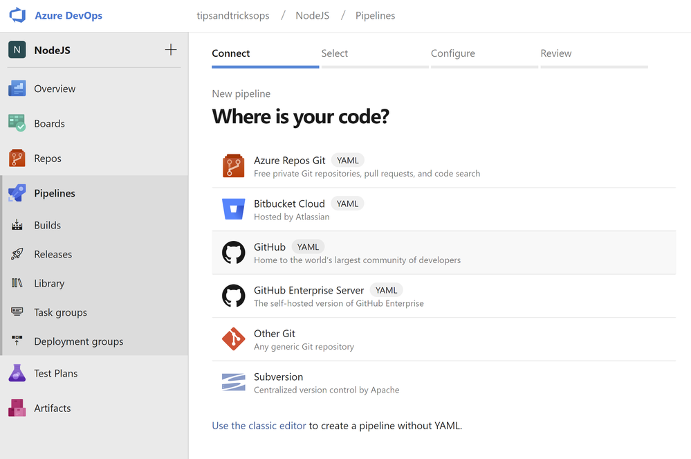The height and width of the screenshot is (459, 691).
Task: Click the Azure DevOps logo icon
Action: 17,15
